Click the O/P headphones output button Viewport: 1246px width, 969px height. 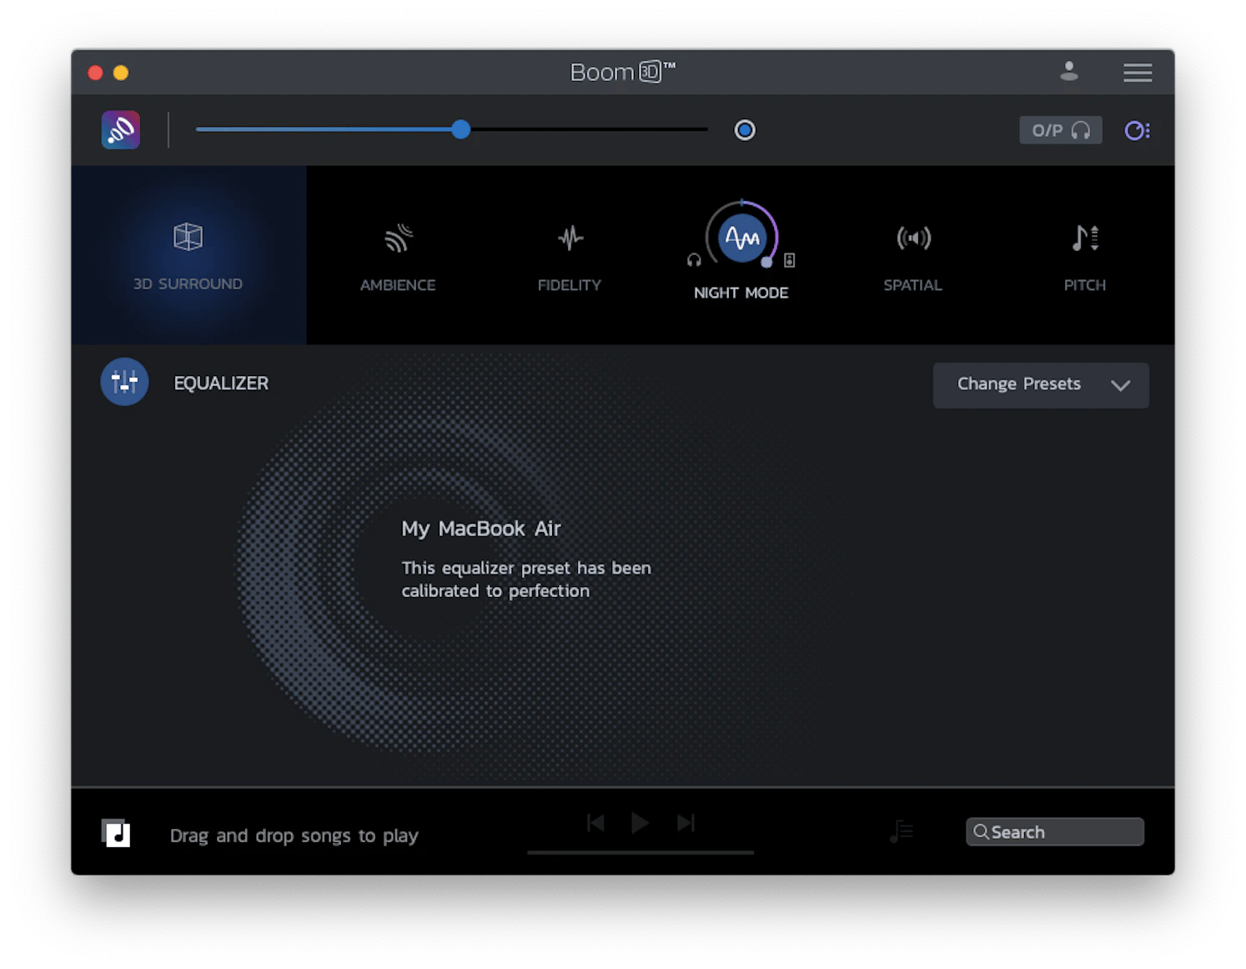pos(1060,130)
